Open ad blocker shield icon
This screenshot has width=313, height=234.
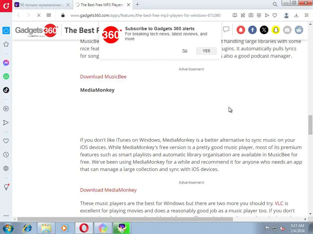(259, 15)
